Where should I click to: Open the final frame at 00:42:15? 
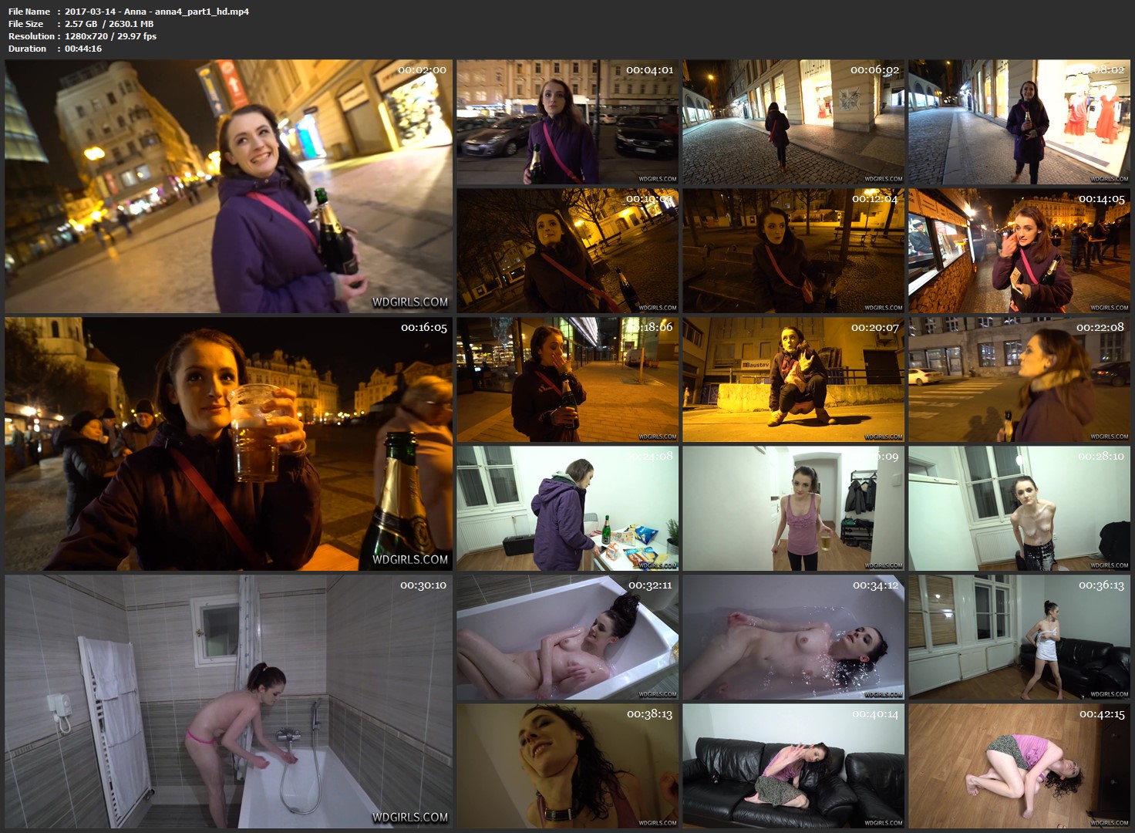[x=1019, y=766]
